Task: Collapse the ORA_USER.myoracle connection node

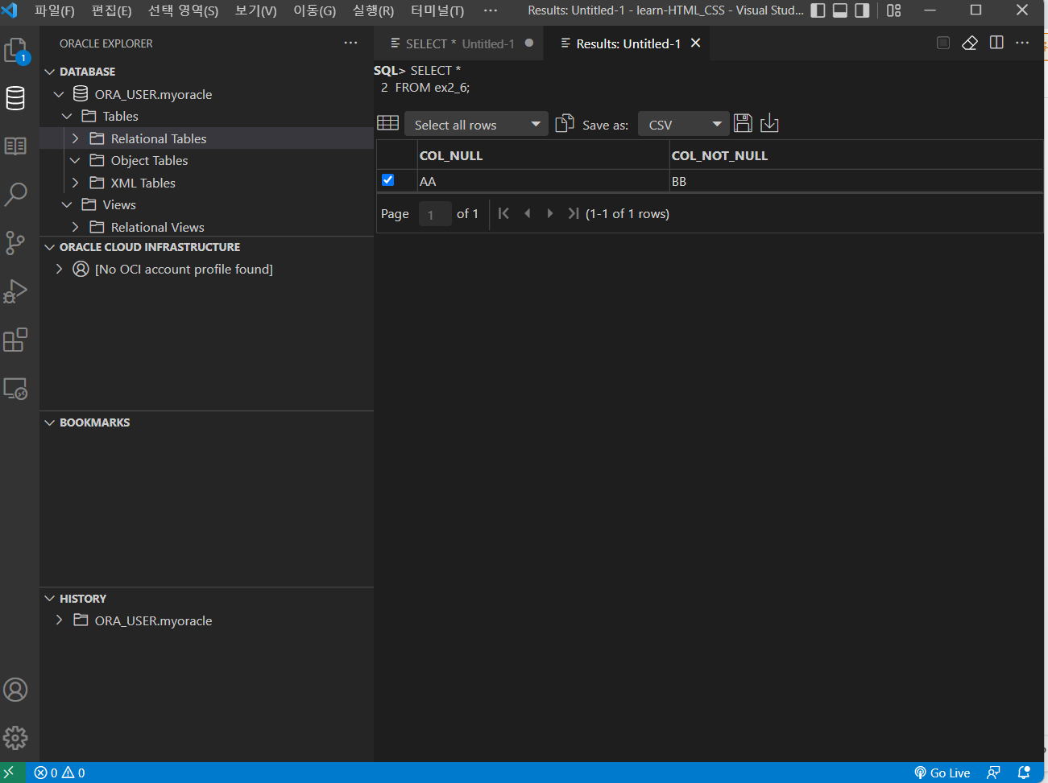Action: click(x=59, y=94)
